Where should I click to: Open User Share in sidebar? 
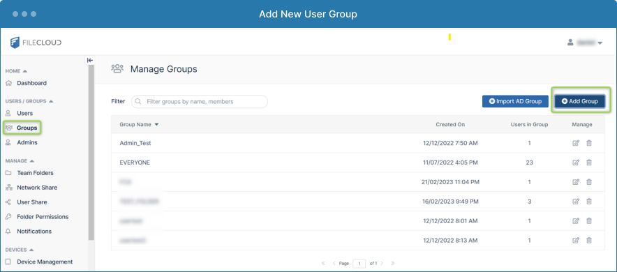click(x=32, y=202)
